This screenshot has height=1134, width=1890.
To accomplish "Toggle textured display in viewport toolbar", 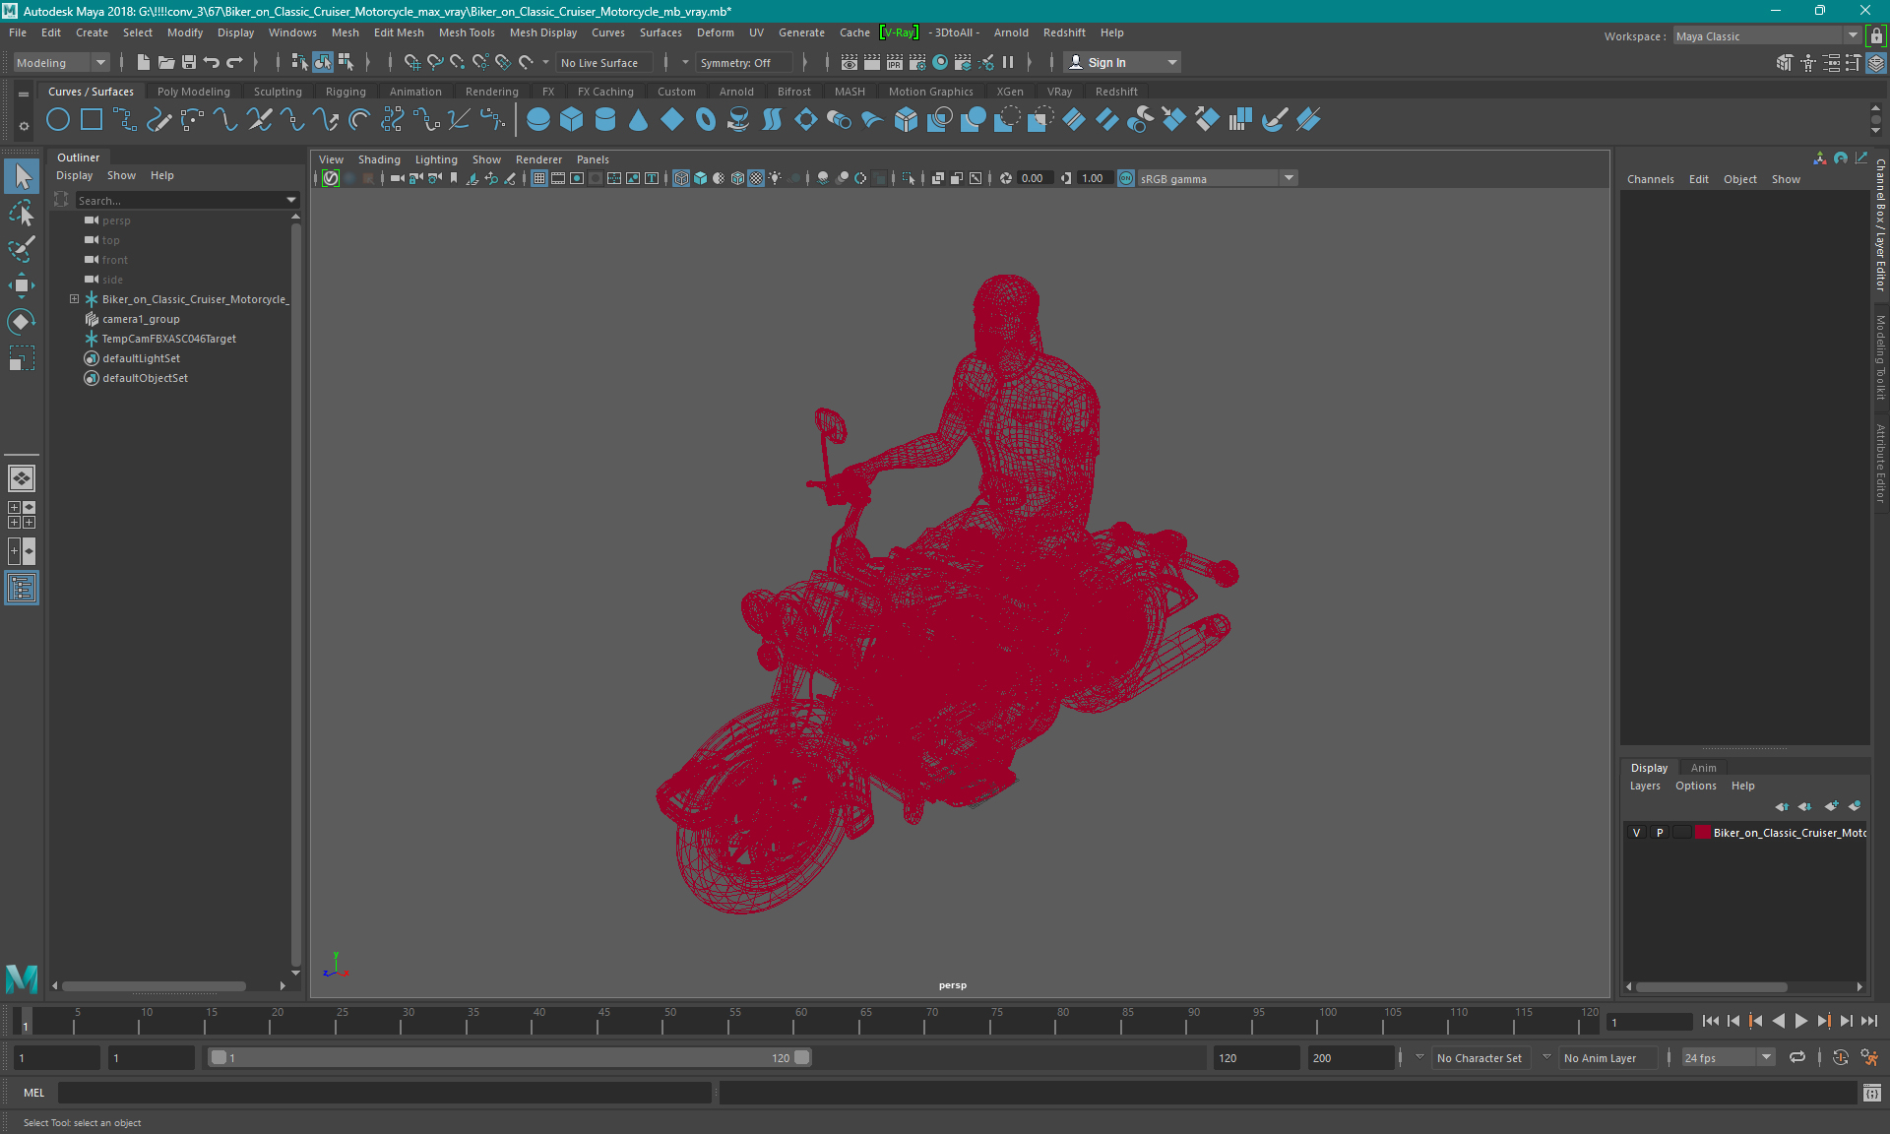I will tap(756, 178).
